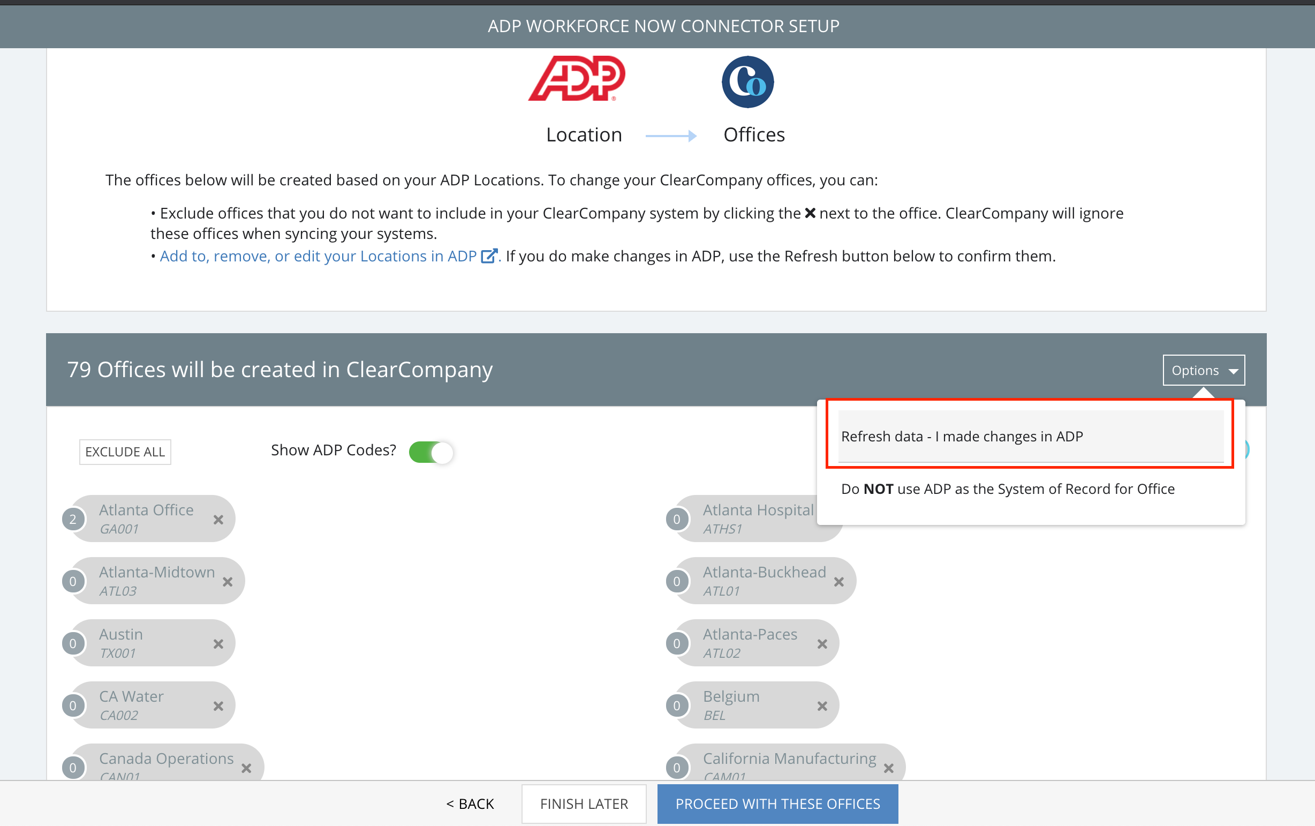The height and width of the screenshot is (826, 1315).
Task: Click the Atlanta-Paces ATL02 office chip
Action: pyautogui.click(x=757, y=643)
